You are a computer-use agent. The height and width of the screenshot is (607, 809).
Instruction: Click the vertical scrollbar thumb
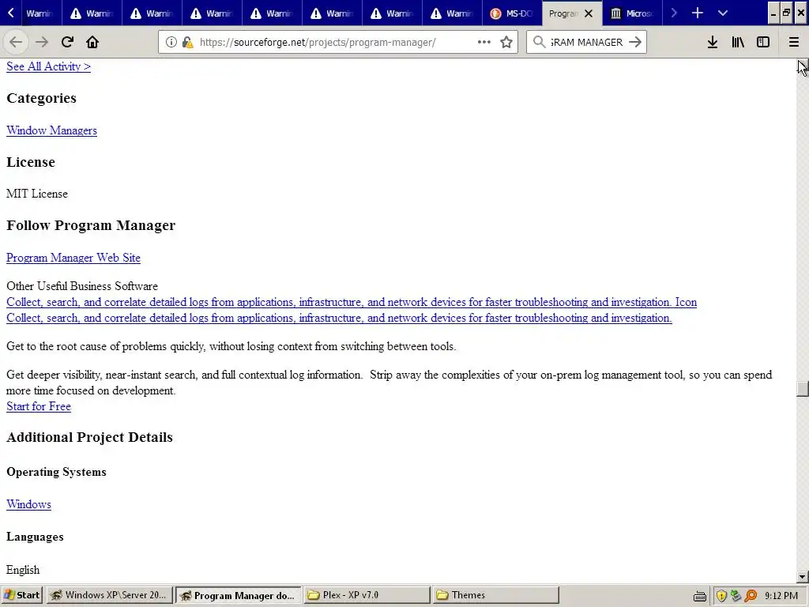click(803, 389)
